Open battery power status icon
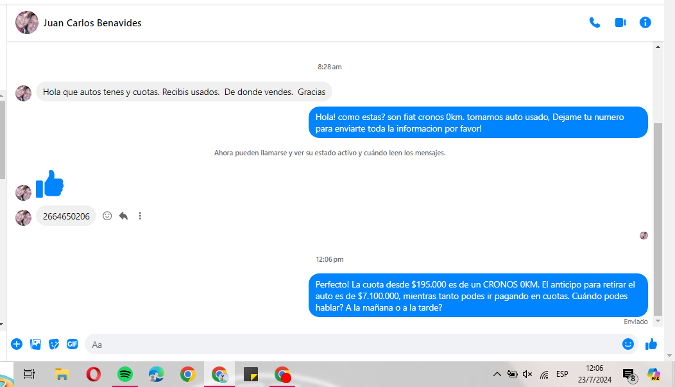This screenshot has height=387, width=675. coord(512,374)
